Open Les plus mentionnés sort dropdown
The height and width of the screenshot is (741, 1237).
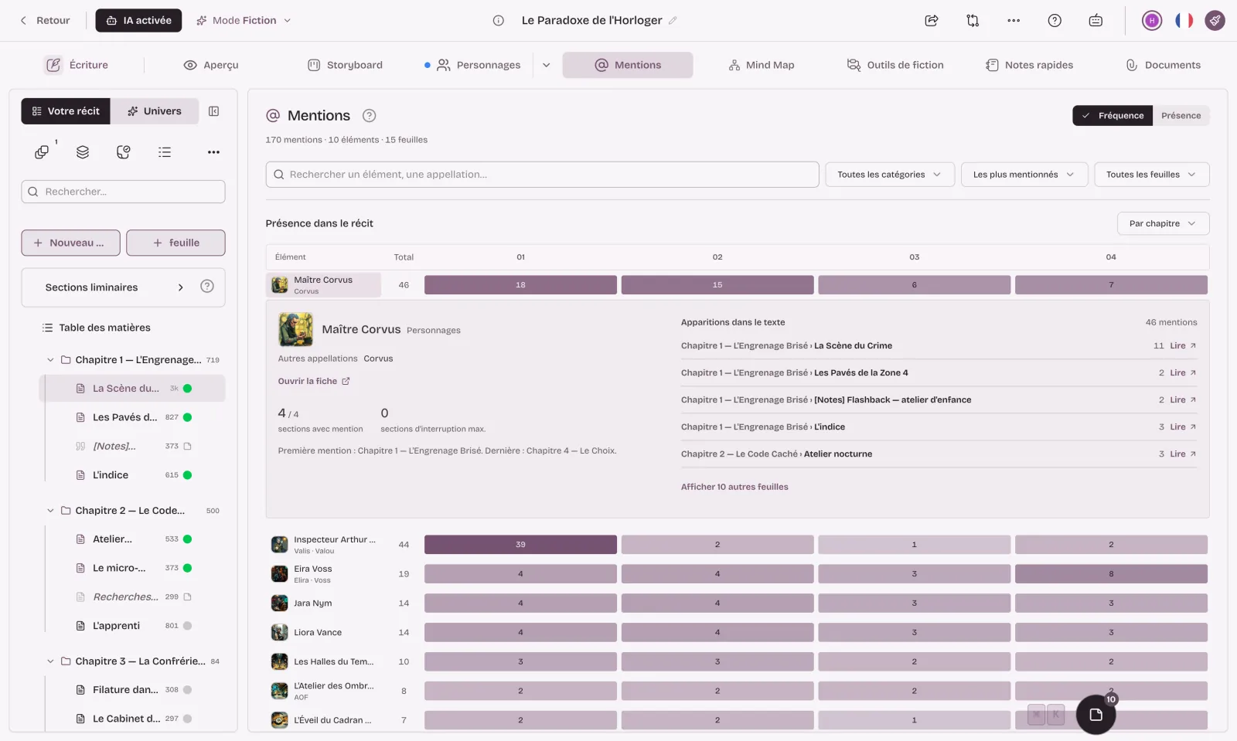click(1024, 175)
